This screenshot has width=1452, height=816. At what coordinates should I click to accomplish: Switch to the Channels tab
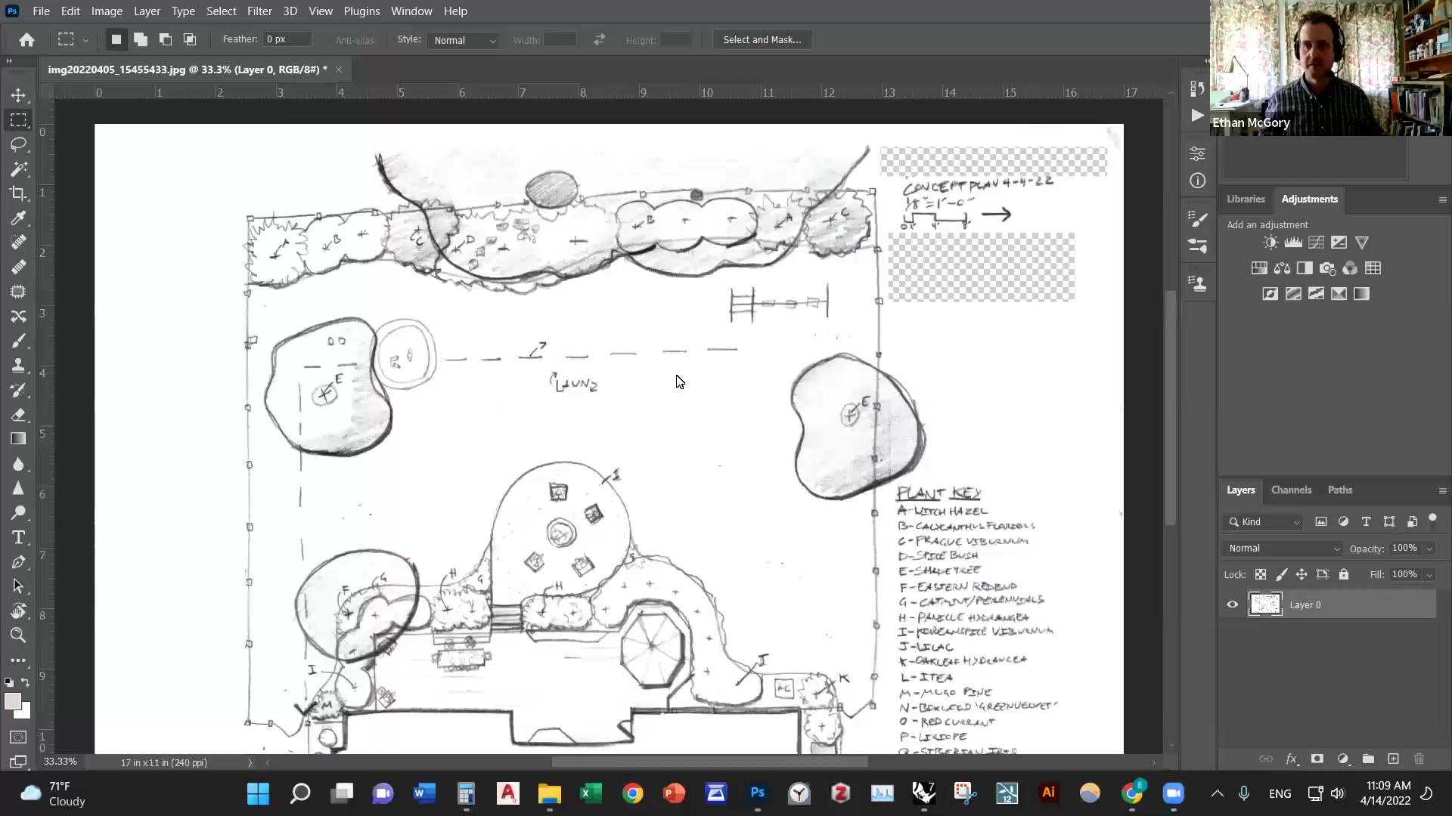(1291, 490)
